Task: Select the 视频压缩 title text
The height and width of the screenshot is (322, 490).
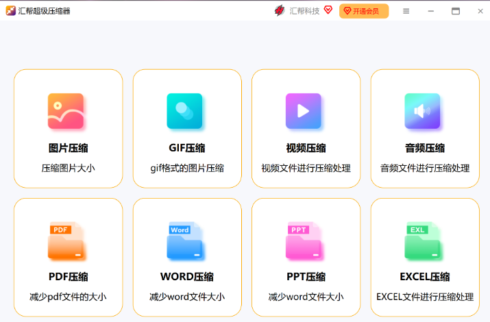Action: click(306, 148)
